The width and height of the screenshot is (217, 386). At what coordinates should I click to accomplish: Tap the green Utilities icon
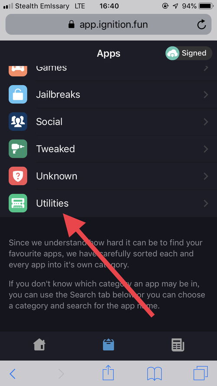pos(18,203)
